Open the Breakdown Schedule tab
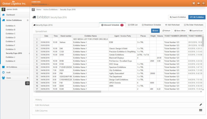The width and height of the screenshot is (207, 119). point(151,25)
